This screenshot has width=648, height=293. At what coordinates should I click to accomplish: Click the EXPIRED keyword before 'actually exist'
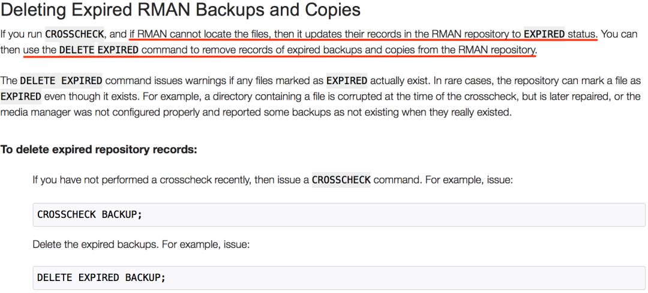click(346, 80)
